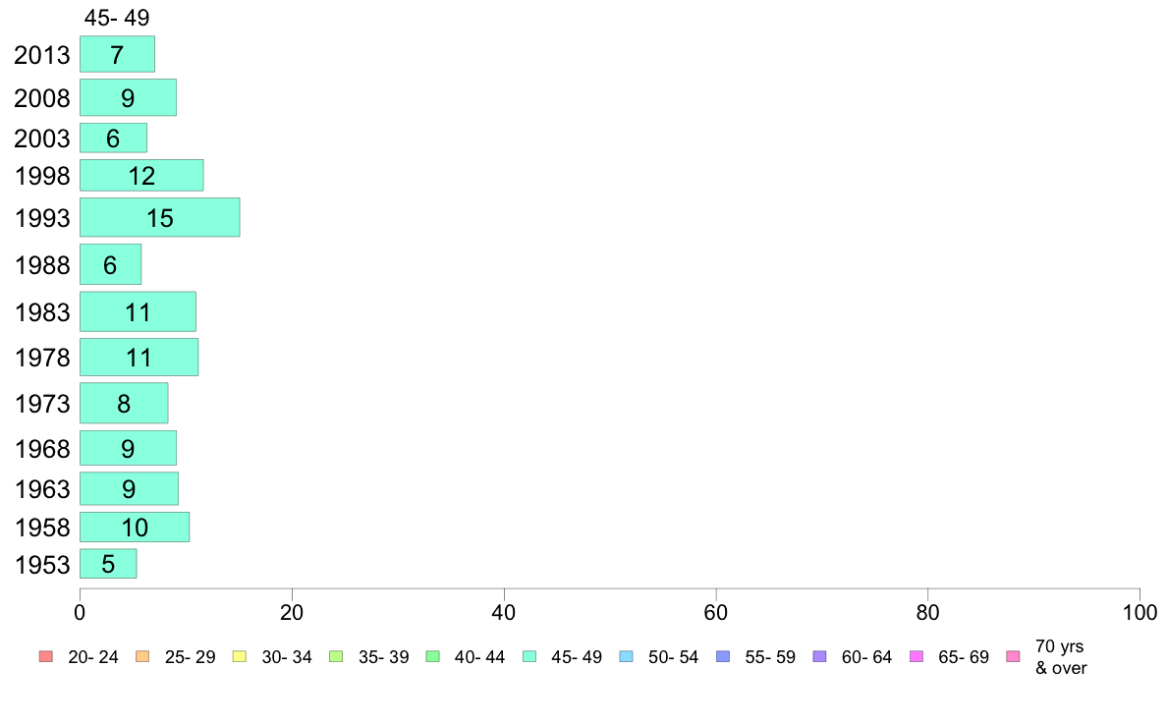Click the 1998 bar labeled 12
The width and height of the screenshot is (1167, 723).
coord(141,176)
